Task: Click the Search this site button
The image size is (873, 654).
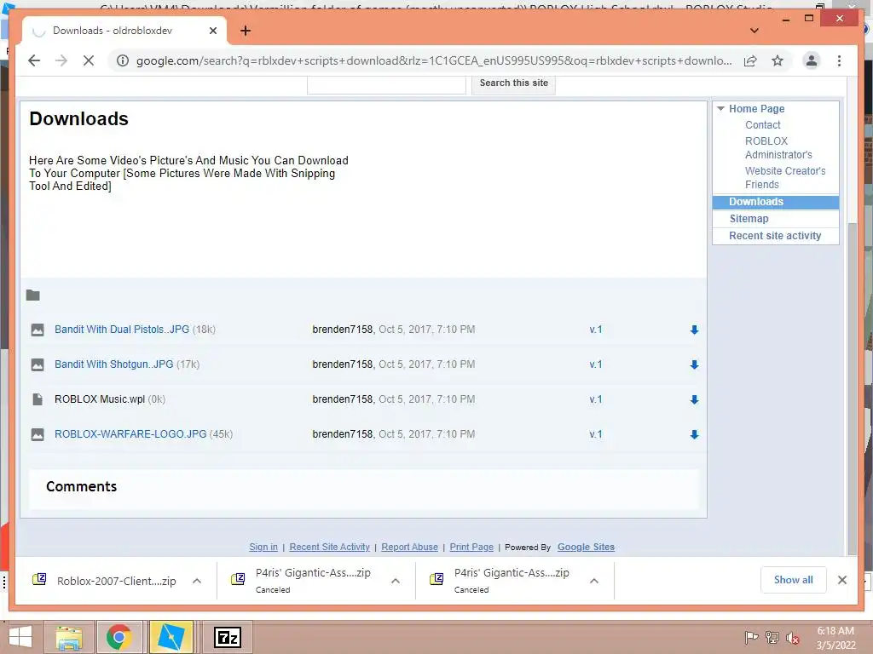Action: coord(513,83)
